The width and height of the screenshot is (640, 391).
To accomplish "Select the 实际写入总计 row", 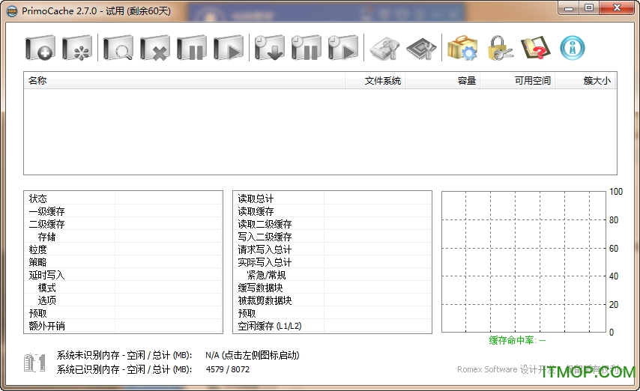I will 332,261.
